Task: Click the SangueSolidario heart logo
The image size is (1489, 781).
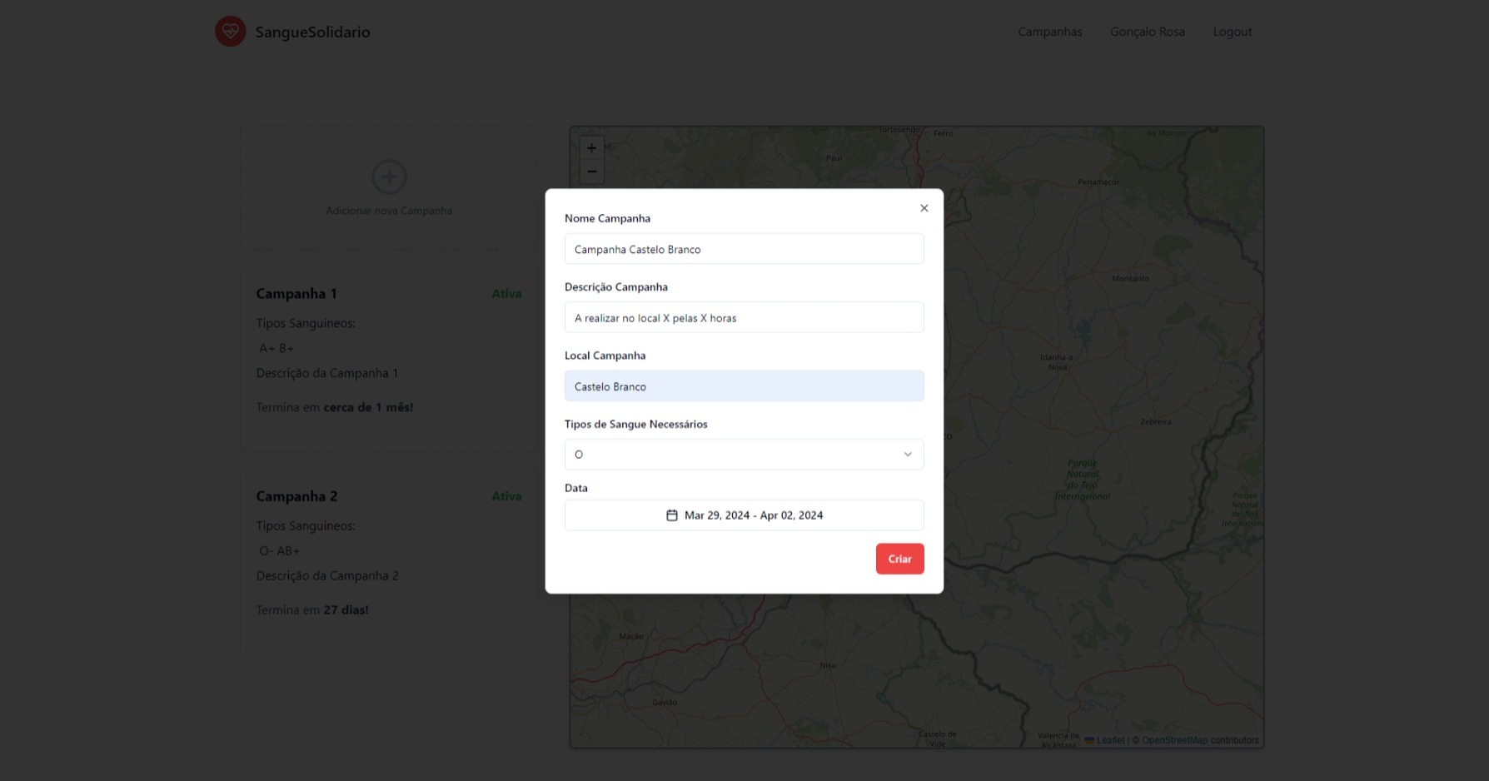Action: (x=231, y=32)
